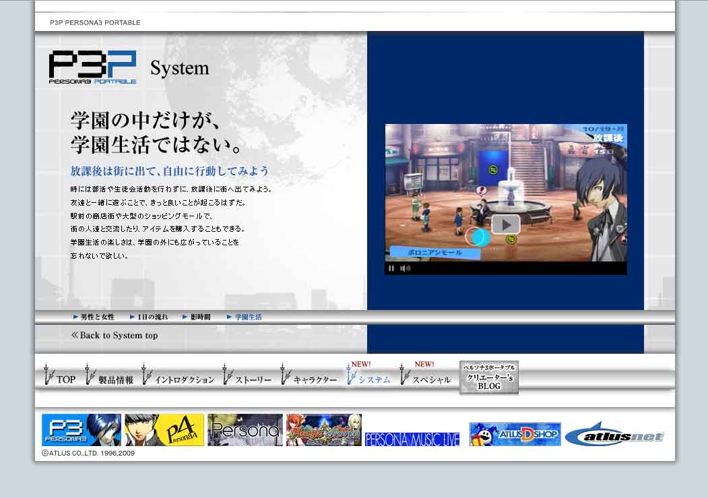Click the System page heading
Screen dimensions: 708x498
click(x=180, y=68)
